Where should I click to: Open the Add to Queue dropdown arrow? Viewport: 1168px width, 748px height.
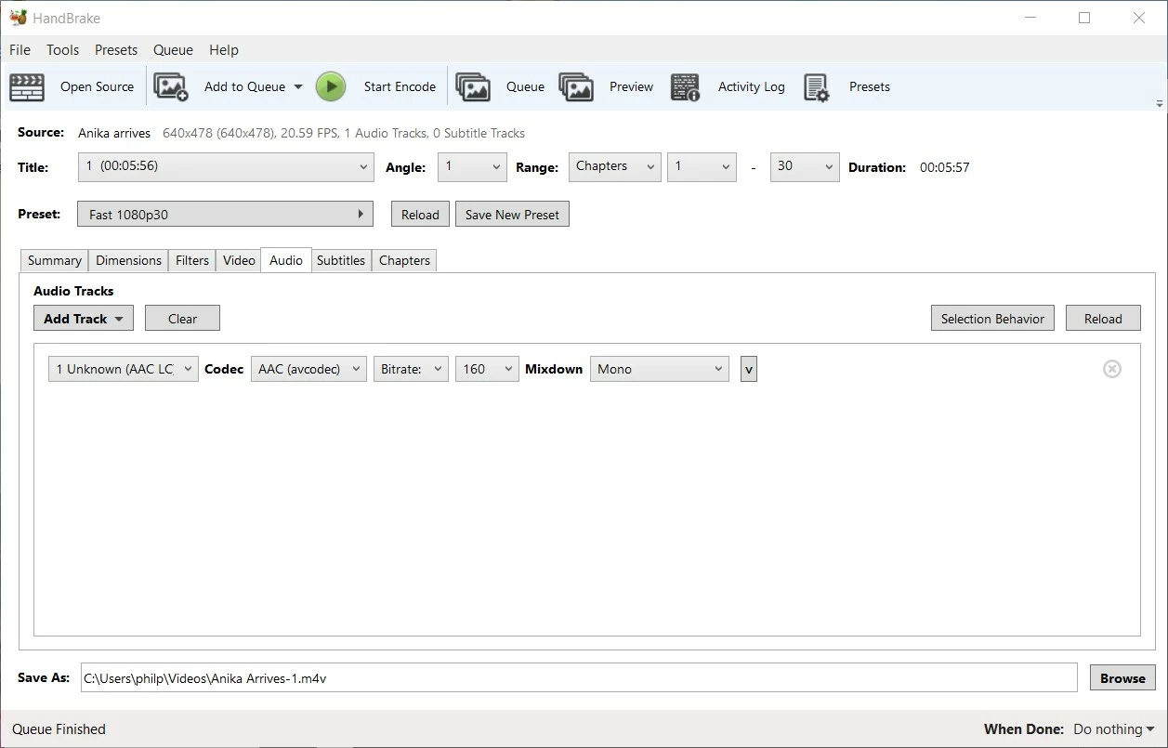coord(298,86)
